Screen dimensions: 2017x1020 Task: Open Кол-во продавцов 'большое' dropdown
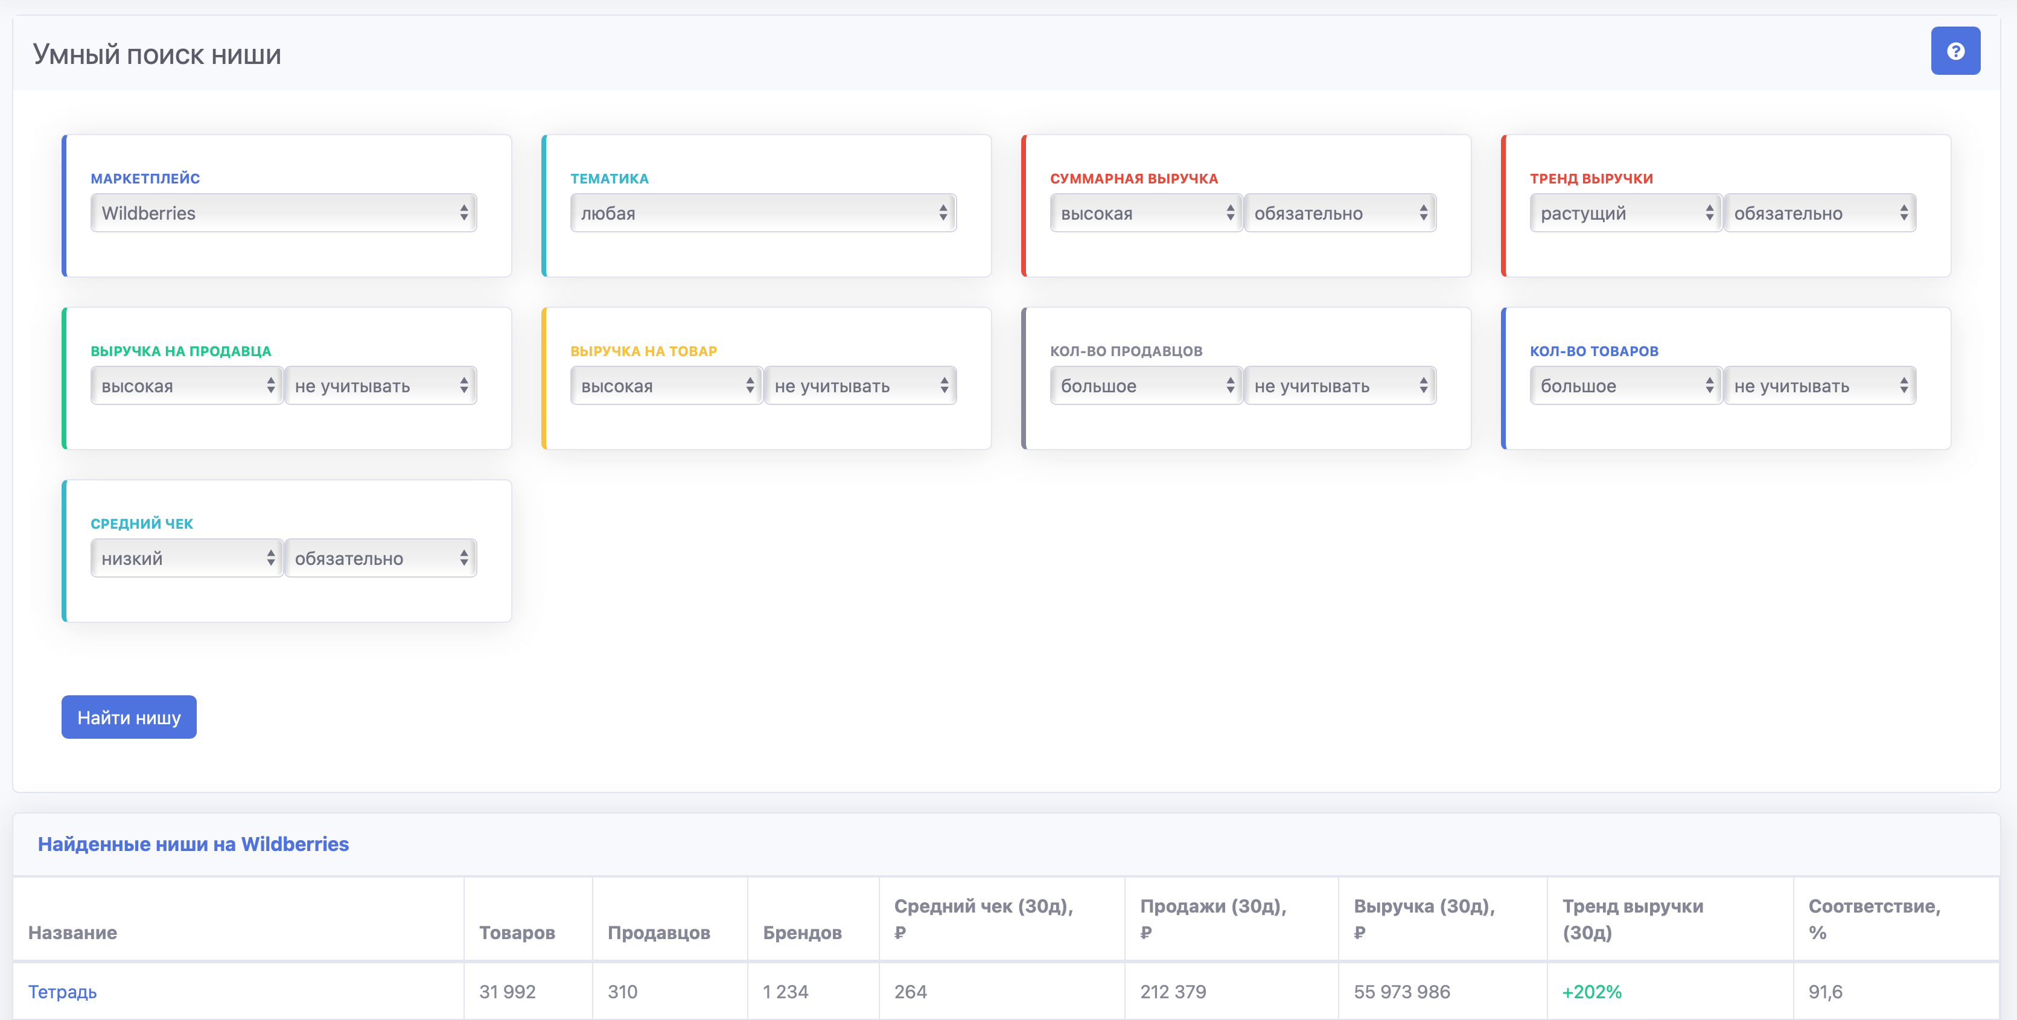click(x=1146, y=385)
